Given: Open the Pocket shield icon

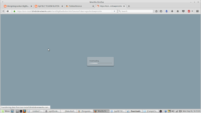Looking at the screenshot, I should click(x=183, y=11).
